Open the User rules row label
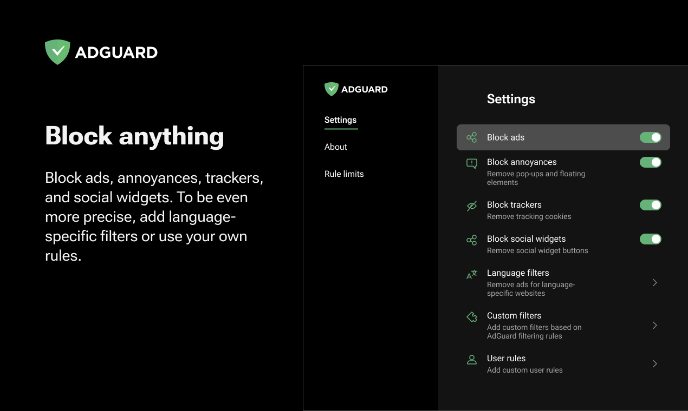The image size is (688, 411). 506,359
